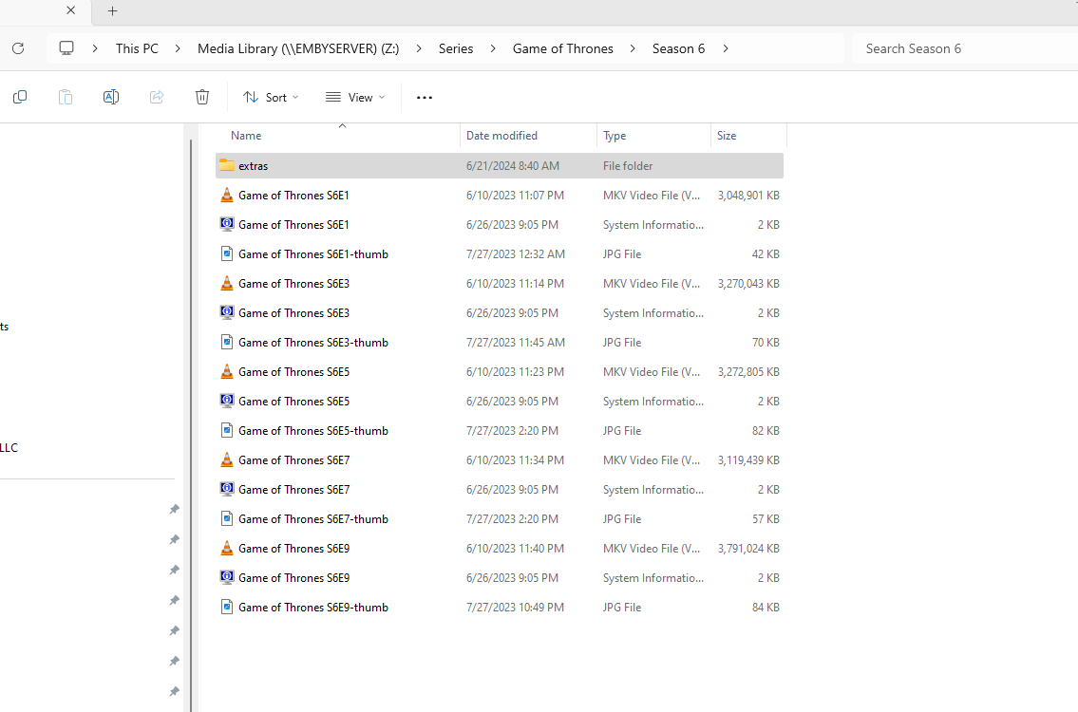
Task: Click VLC icon of Game of Thrones S6E1
Action: pos(227,195)
